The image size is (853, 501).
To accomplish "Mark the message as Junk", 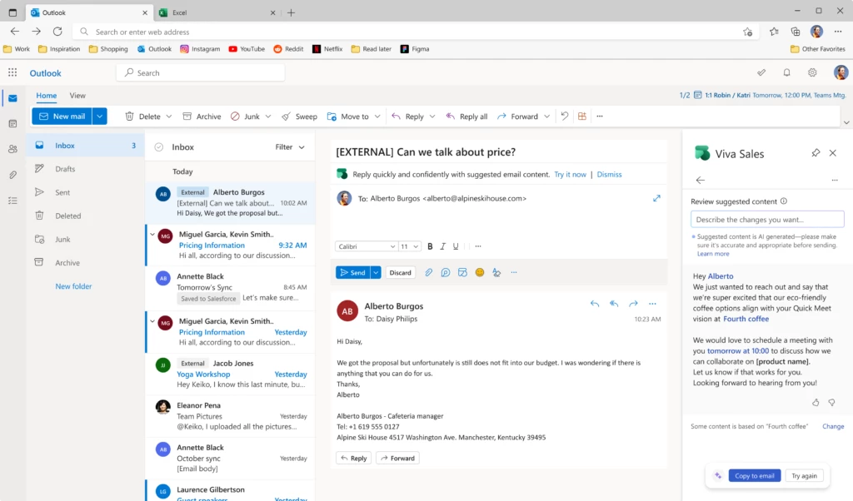I will click(247, 116).
